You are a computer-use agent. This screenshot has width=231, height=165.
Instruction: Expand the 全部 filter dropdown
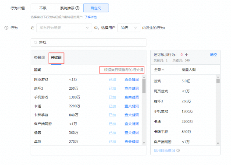159,70
